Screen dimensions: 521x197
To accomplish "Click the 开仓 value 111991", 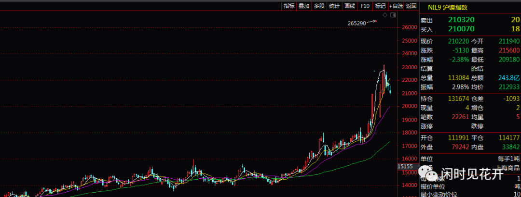I will [459, 138].
